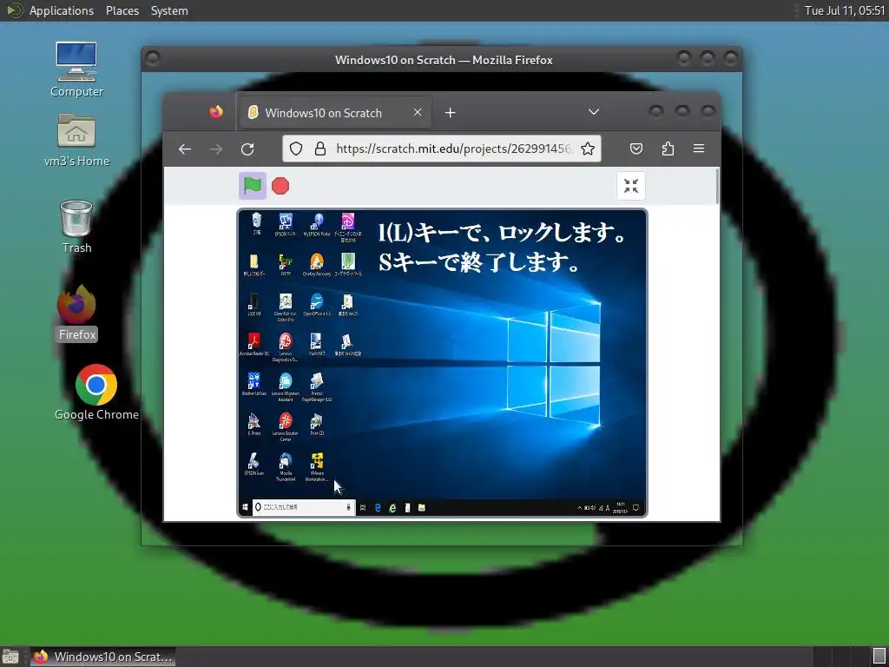The width and height of the screenshot is (889, 667).
Task: Select the Computer desktop icon
Action: point(76,69)
